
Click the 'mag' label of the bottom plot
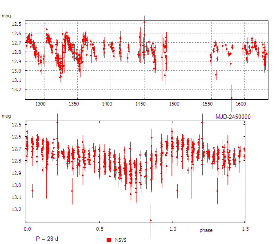6,116
